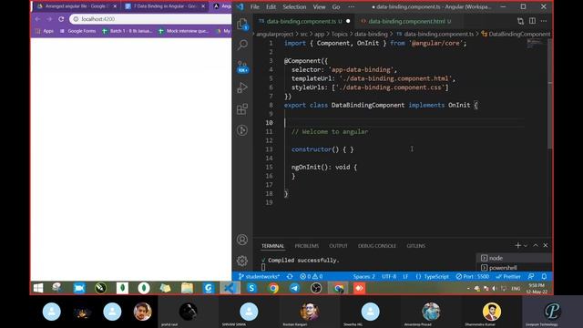
Task: Click the editor minimap preview
Action: pos(535,44)
